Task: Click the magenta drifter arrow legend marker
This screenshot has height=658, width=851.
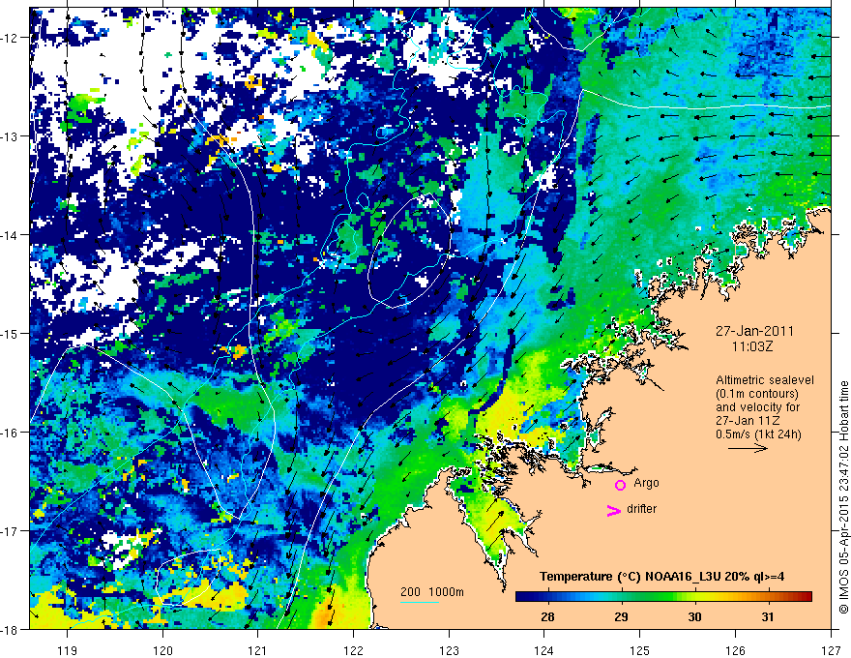Action: [614, 510]
